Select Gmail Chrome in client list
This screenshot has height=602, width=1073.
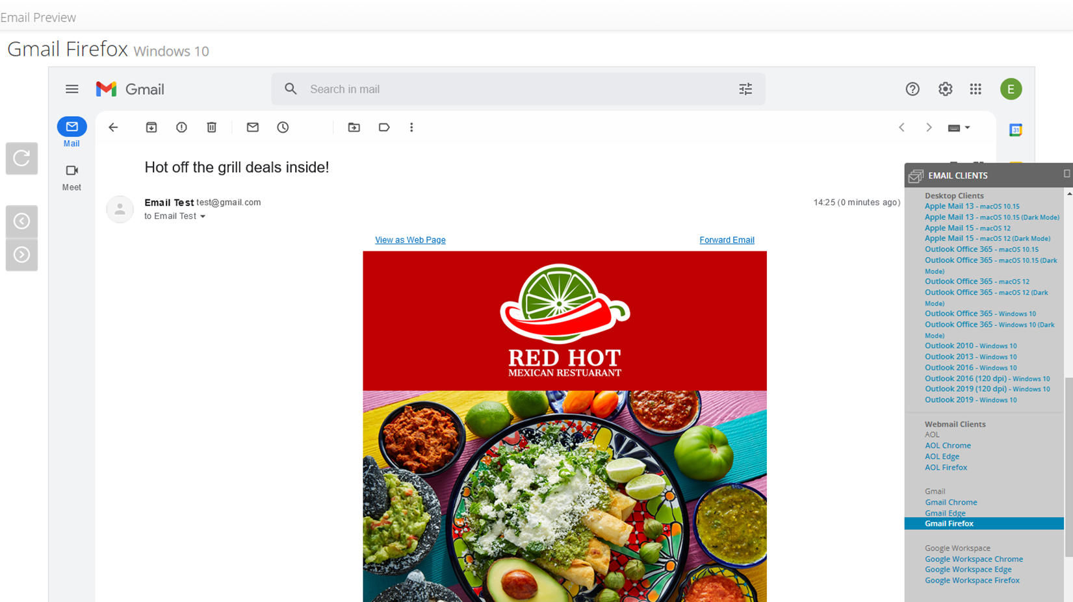pos(951,502)
